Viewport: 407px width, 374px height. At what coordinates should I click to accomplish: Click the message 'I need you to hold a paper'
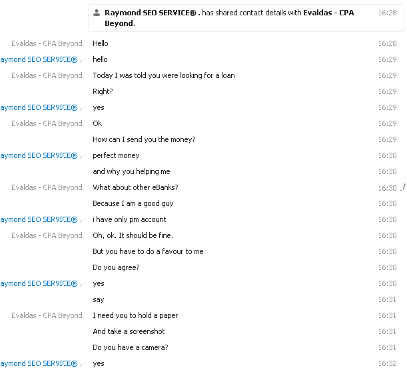coord(135,315)
